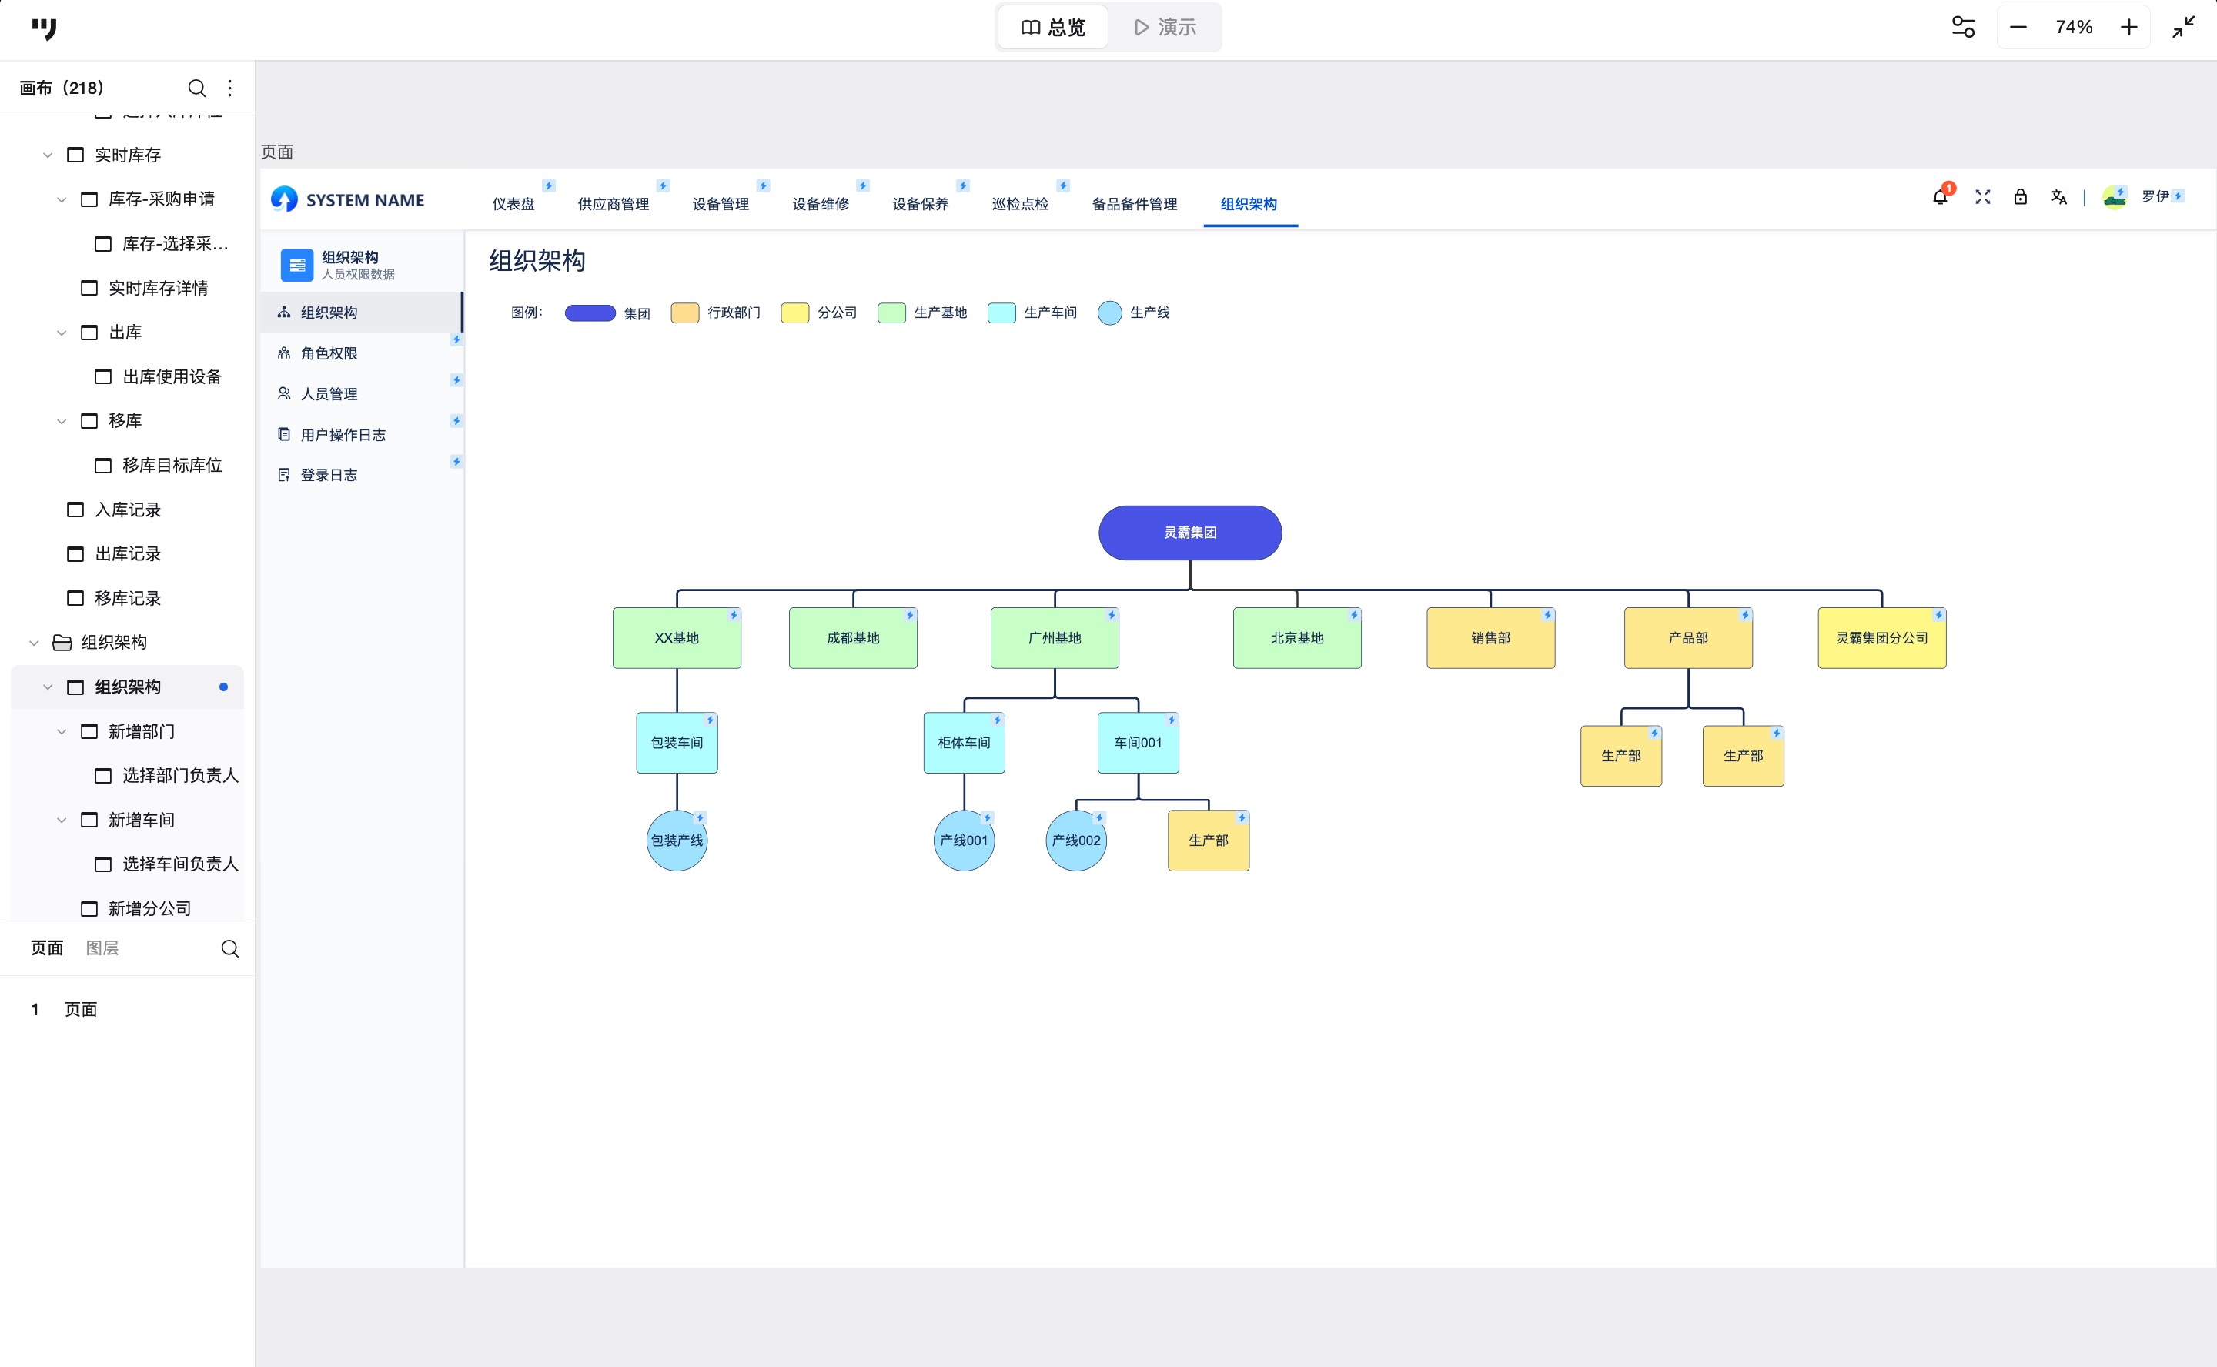Switch to 总览 overview mode
Image resolution: width=2217 pixels, height=1367 pixels.
pyautogui.click(x=1052, y=27)
